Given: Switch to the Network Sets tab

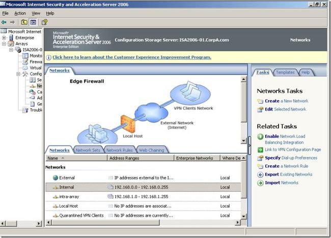Looking at the screenshot, I should coord(88,150).
